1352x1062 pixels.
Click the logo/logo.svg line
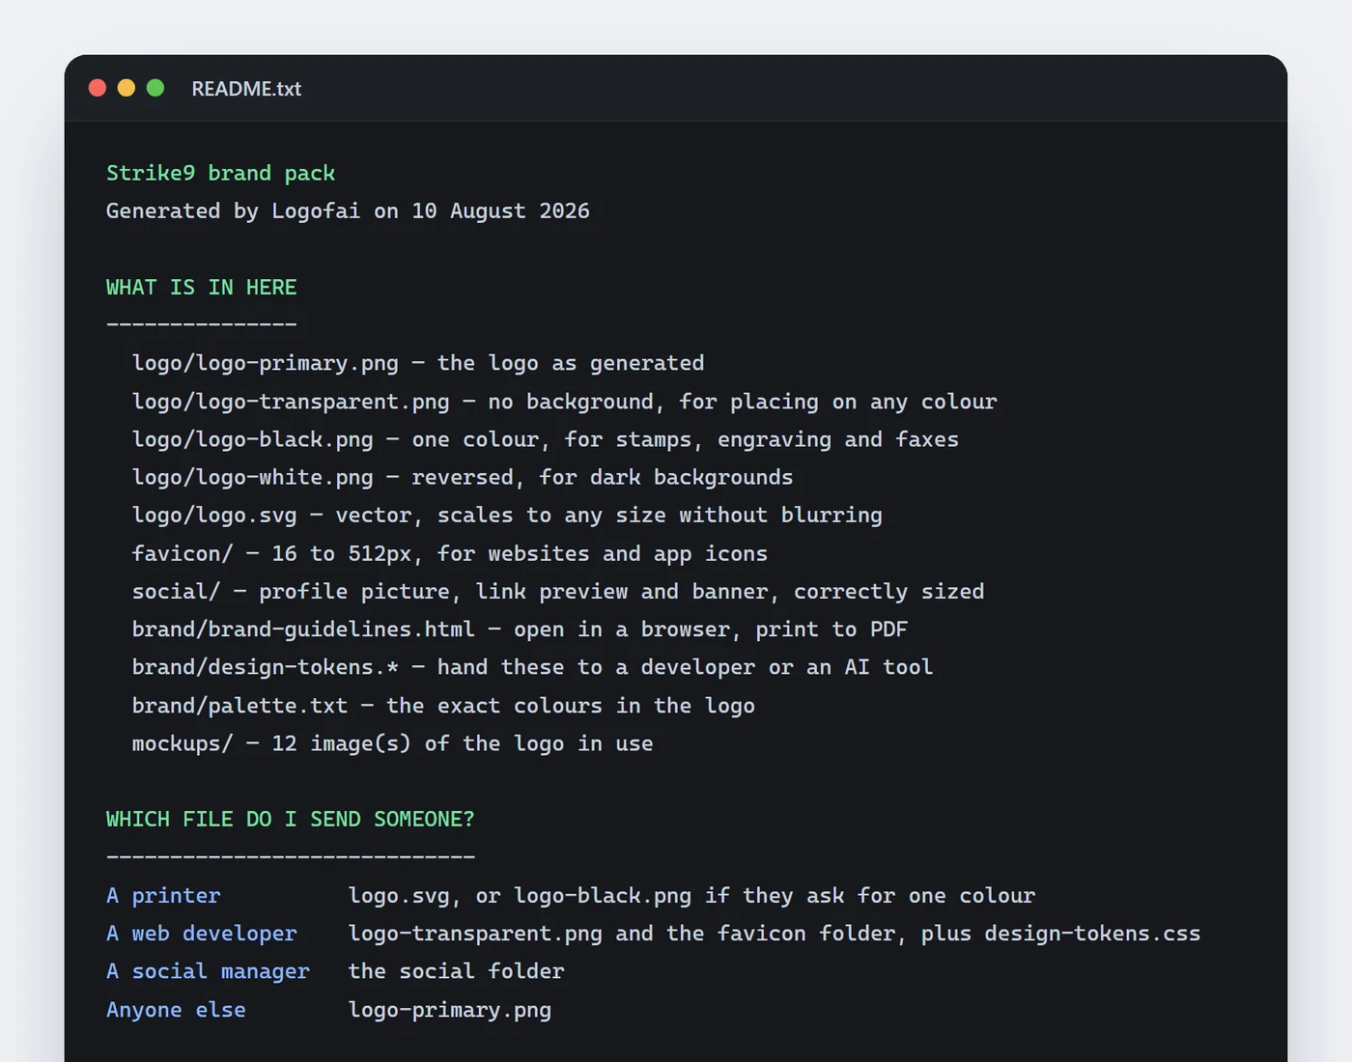coord(507,515)
